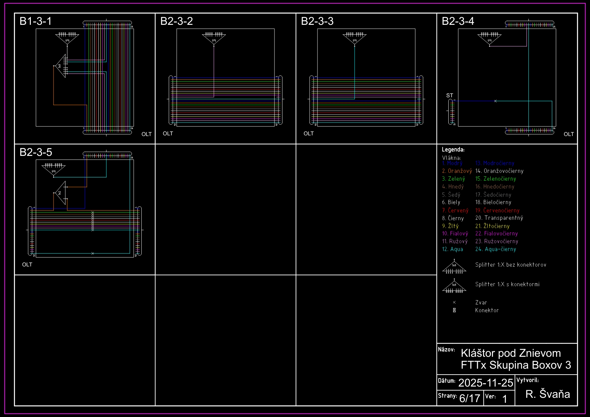Click the date value 2025-11-25
Image resolution: width=590 pixels, height=417 pixels.
485,383
